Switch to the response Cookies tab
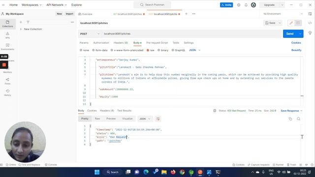This screenshot has height=177, width=315. pos(92,111)
